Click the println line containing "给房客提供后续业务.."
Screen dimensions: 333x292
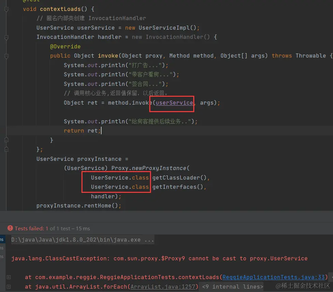pos(131,122)
